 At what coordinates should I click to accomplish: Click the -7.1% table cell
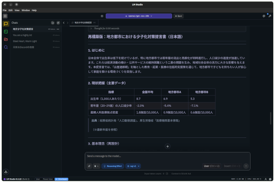point(202,105)
